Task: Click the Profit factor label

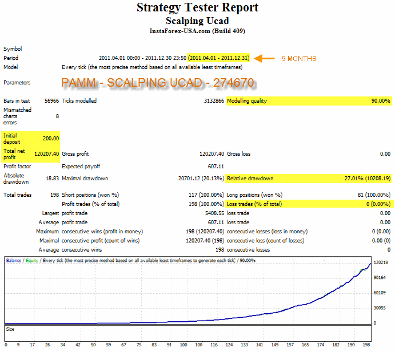Action: 17,167
